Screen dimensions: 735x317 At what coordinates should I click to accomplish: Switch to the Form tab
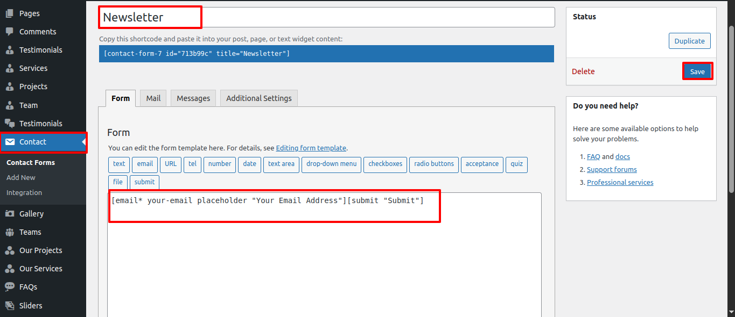(121, 98)
